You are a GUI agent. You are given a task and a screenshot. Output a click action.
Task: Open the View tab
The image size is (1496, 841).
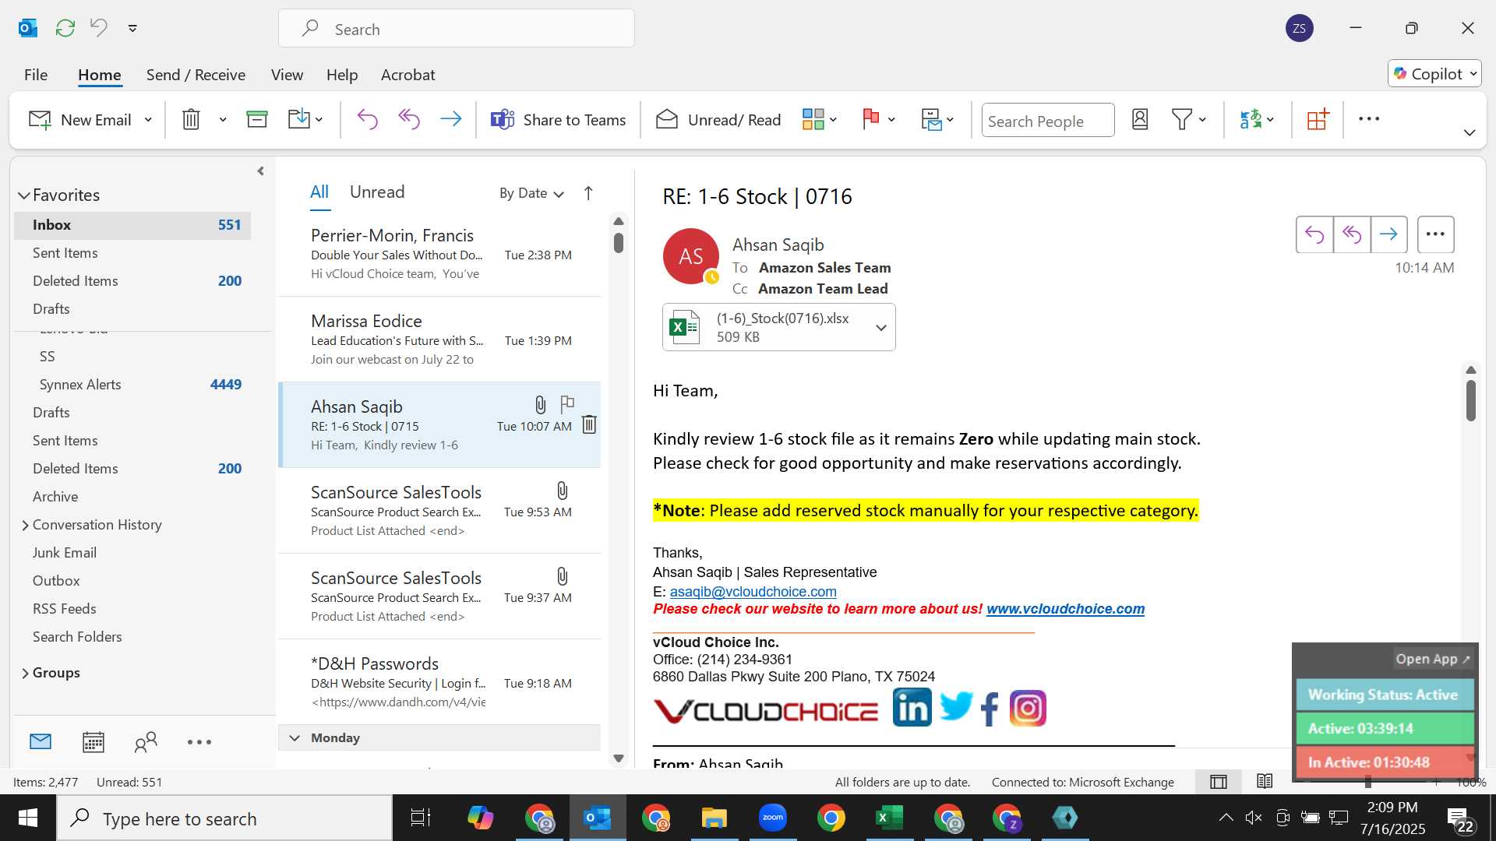[287, 75]
